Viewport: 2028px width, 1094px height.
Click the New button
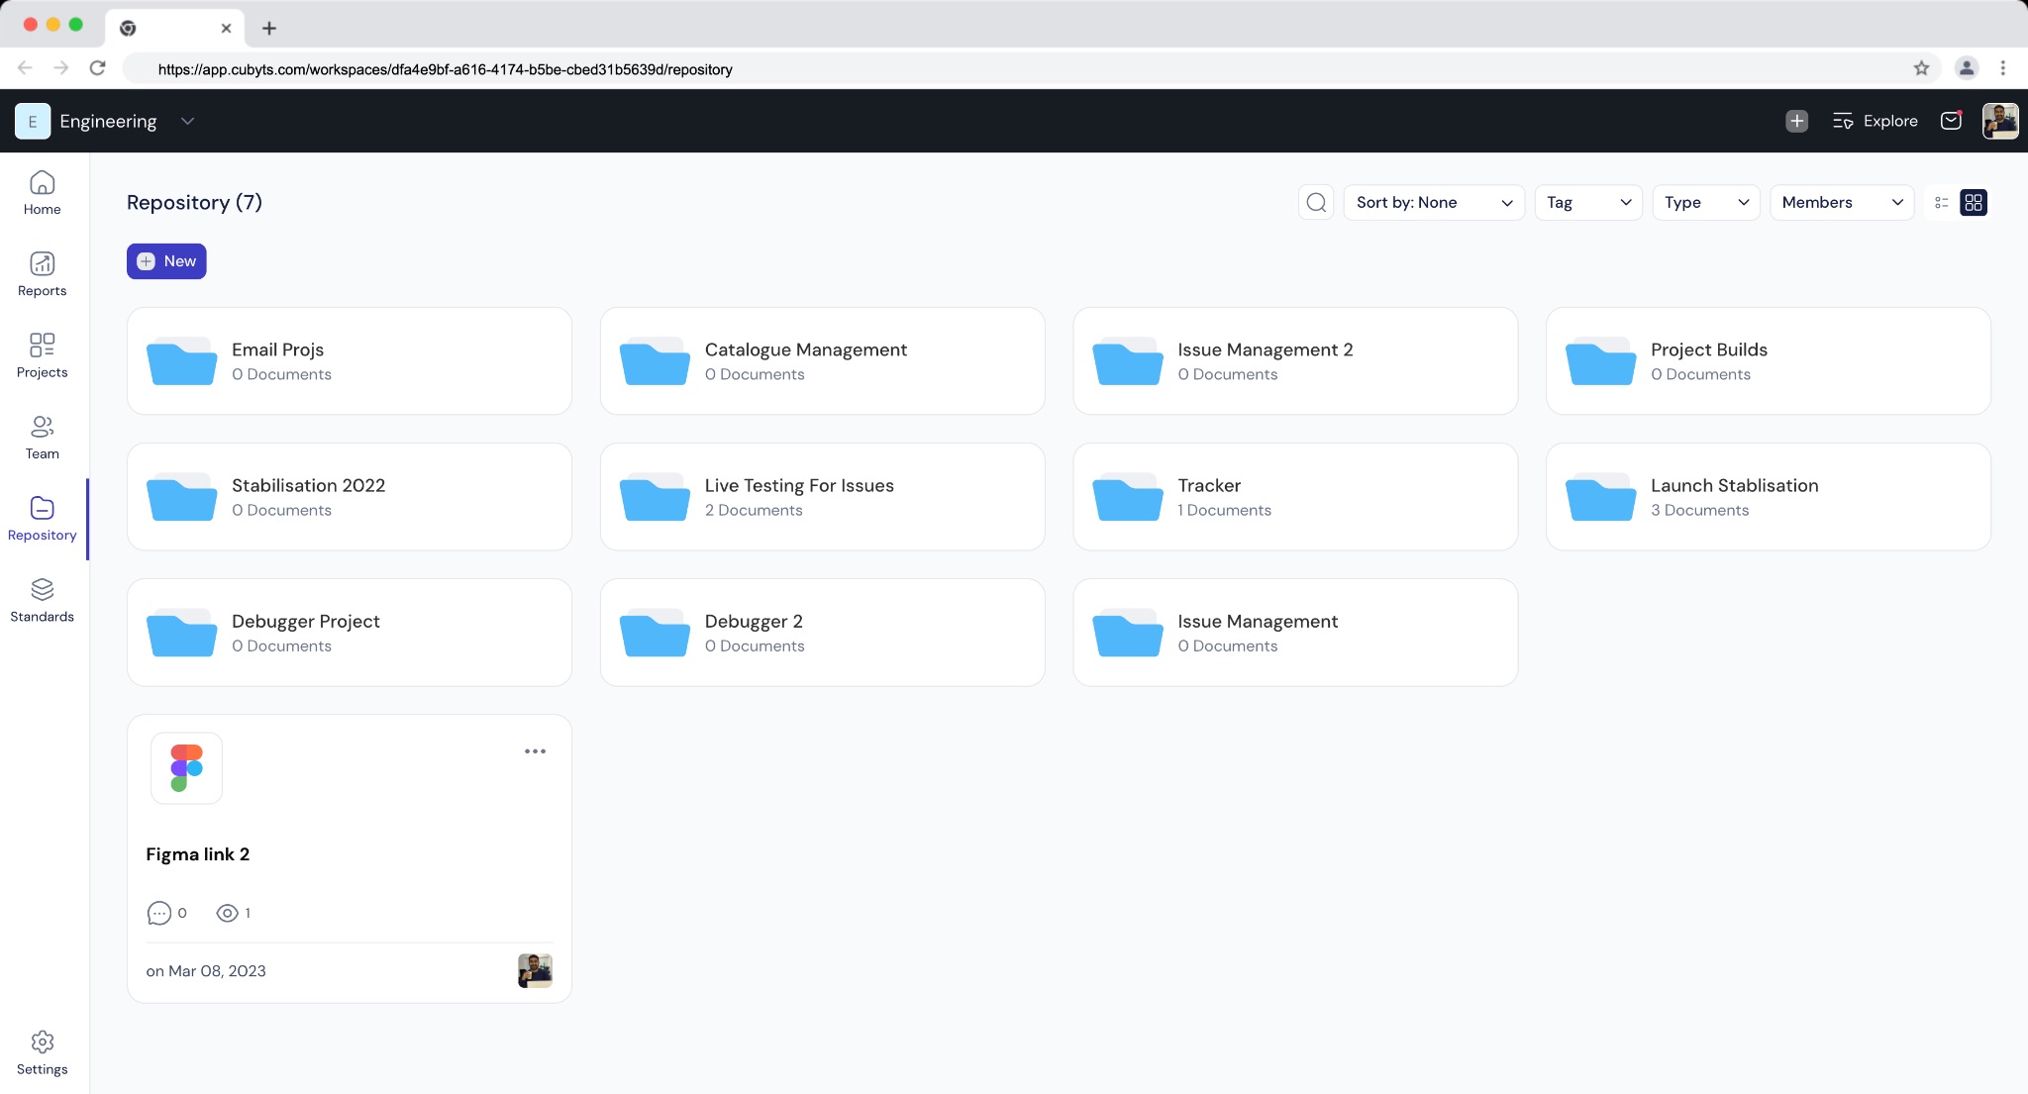coord(166,261)
